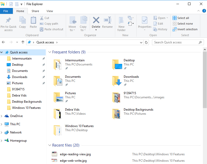207x164 pixels.
Task: Select the edge-web-write.jpg file
Action: (x=73, y=161)
